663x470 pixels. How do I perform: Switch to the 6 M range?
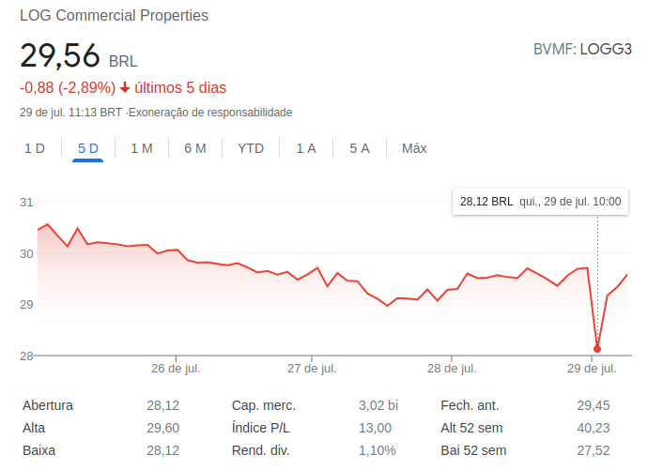point(194,148)
